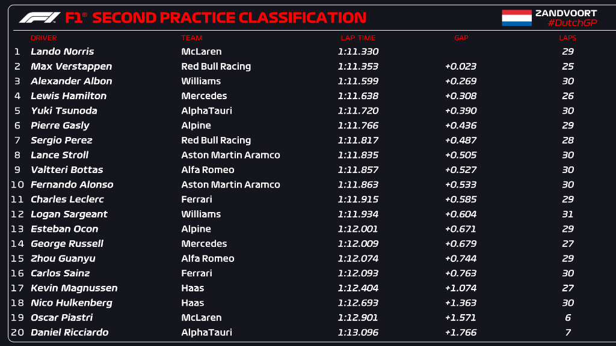Select the TEAM column header

tap(192, 38)
